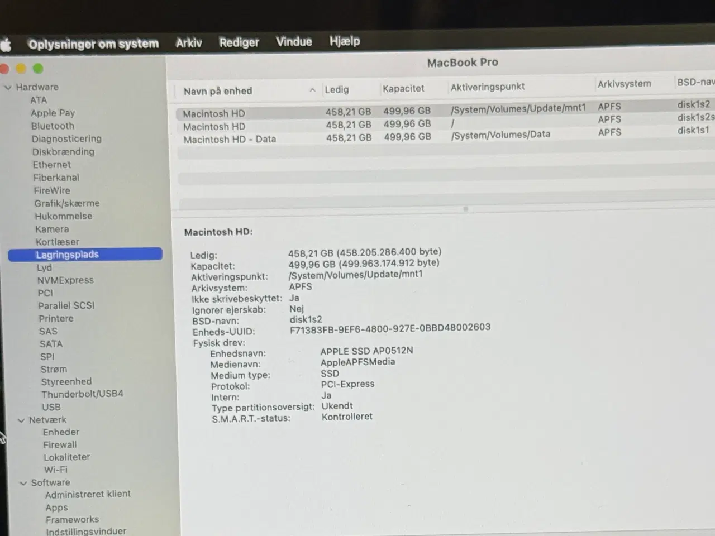Collapse the Hardware section in sidebar
The width and height of the screenshot is (715, 536).
tap(8, 87)
